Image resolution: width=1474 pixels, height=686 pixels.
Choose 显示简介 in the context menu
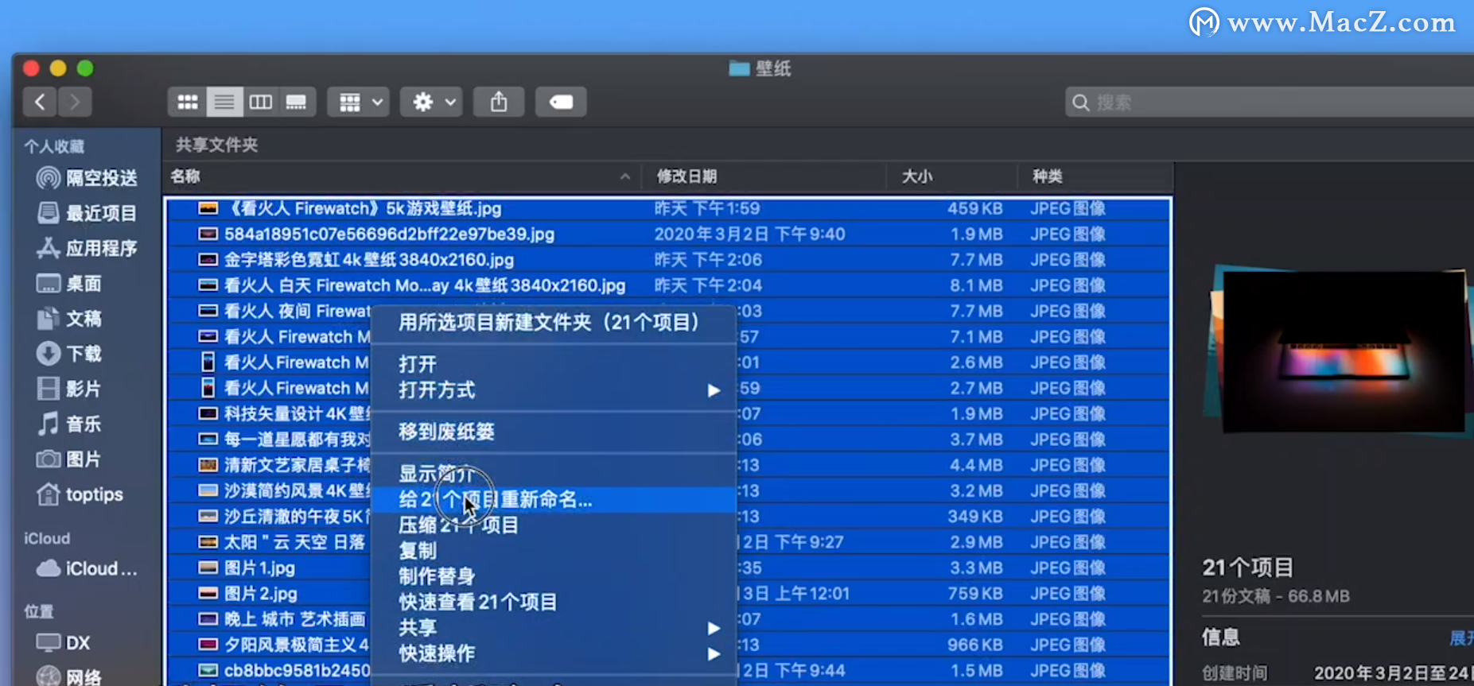(x=553, y=474)
